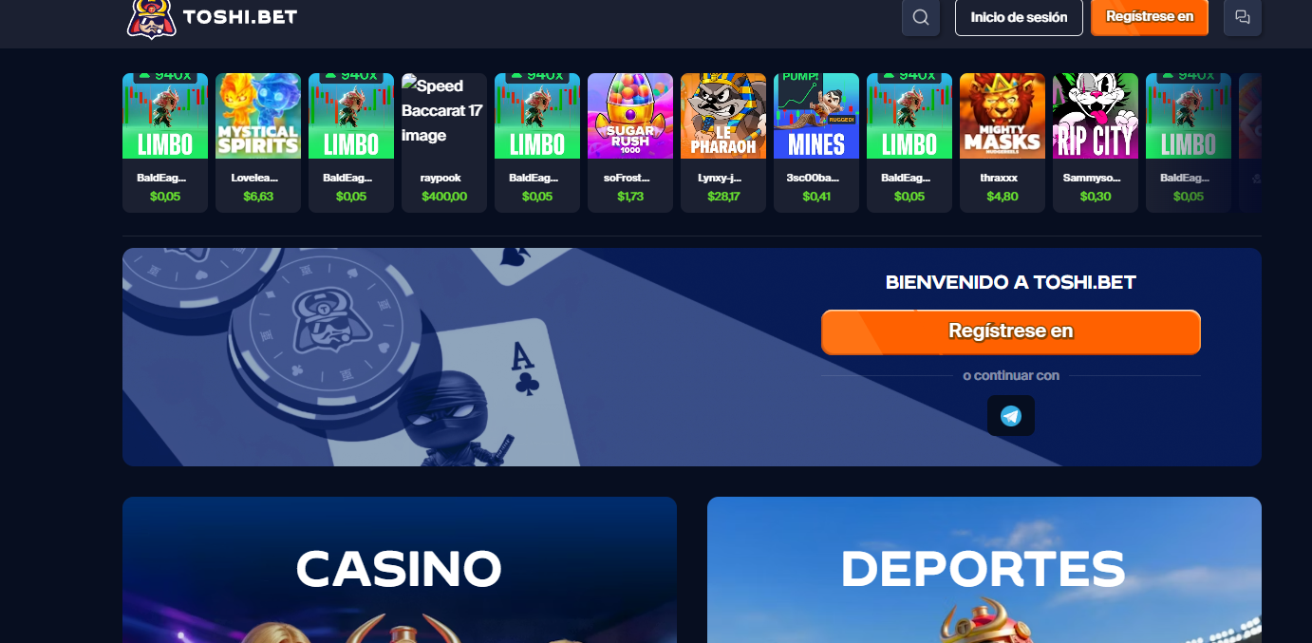Click the Inicio de sesión button

tap(1019, 17)
